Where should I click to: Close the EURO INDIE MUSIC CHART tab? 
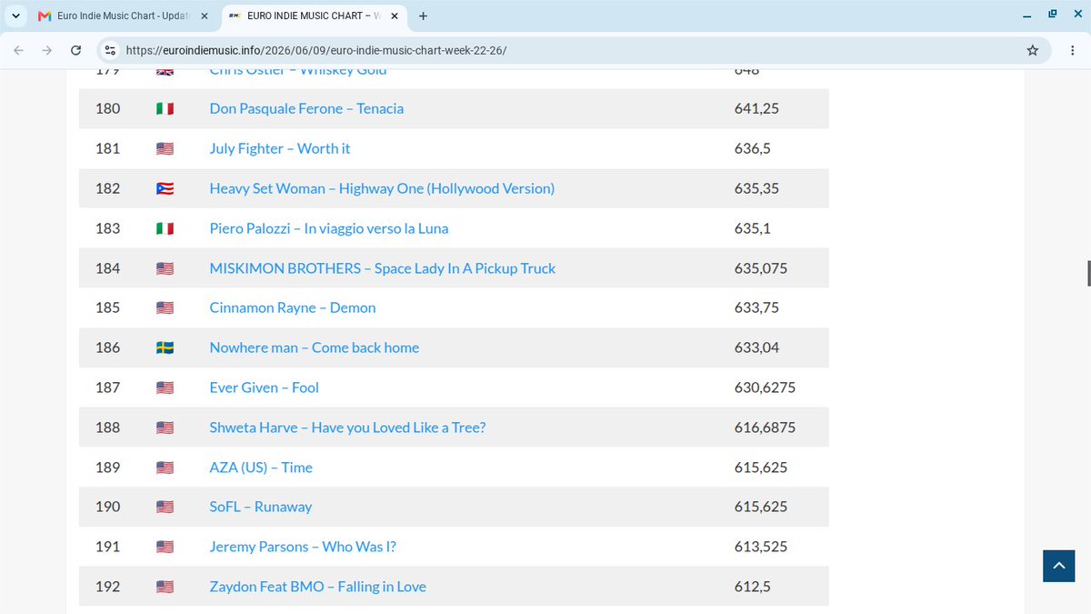pos(395,15)
